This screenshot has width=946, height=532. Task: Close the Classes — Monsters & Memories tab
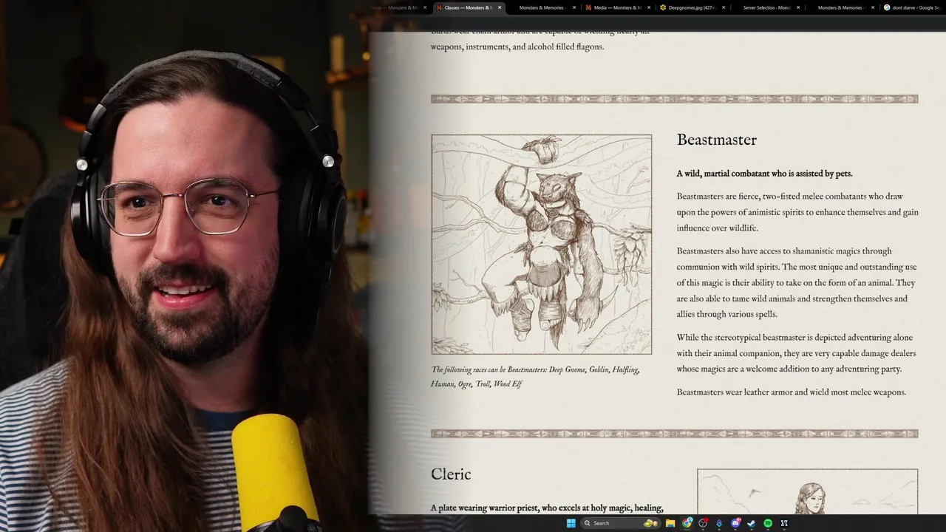pos(500,7)
